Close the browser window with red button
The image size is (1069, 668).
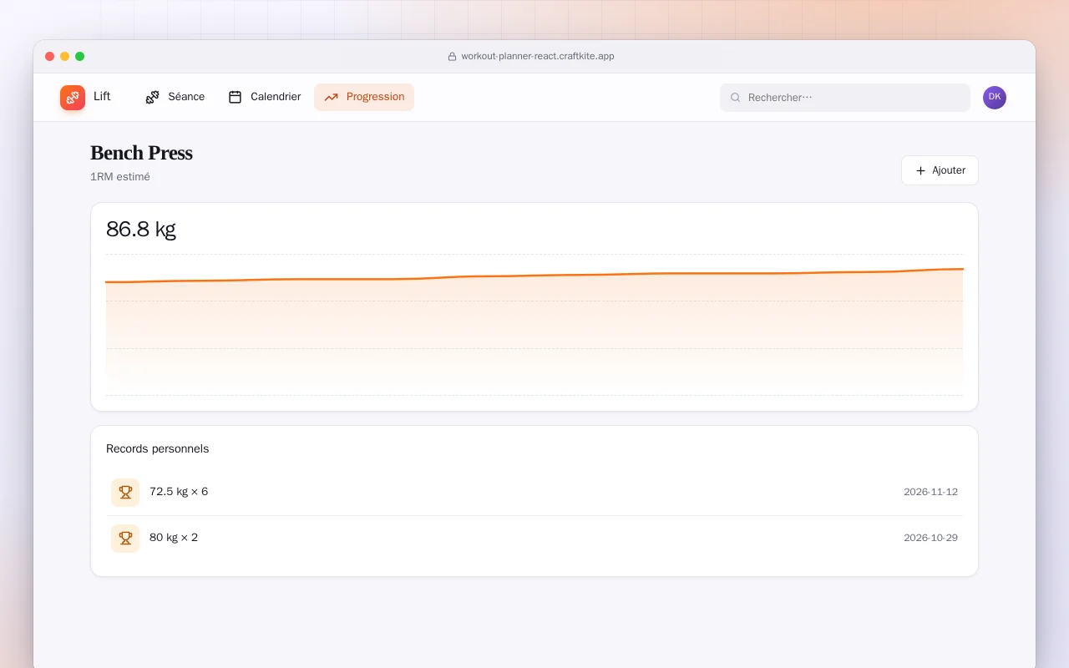50,57
